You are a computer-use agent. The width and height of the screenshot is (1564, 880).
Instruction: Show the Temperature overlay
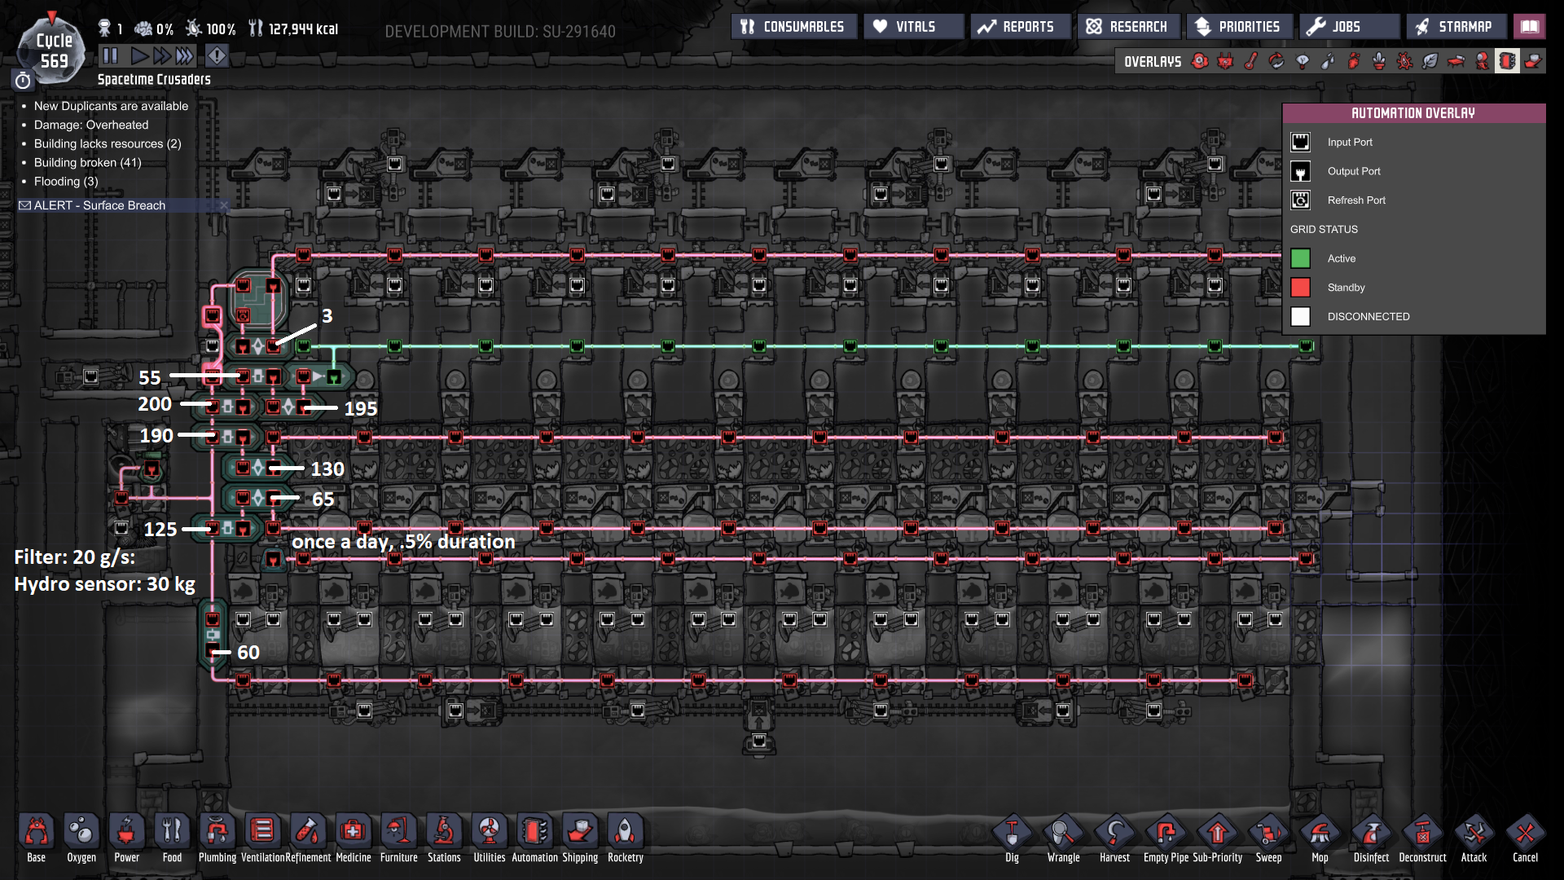click(x=1251, y=61)
